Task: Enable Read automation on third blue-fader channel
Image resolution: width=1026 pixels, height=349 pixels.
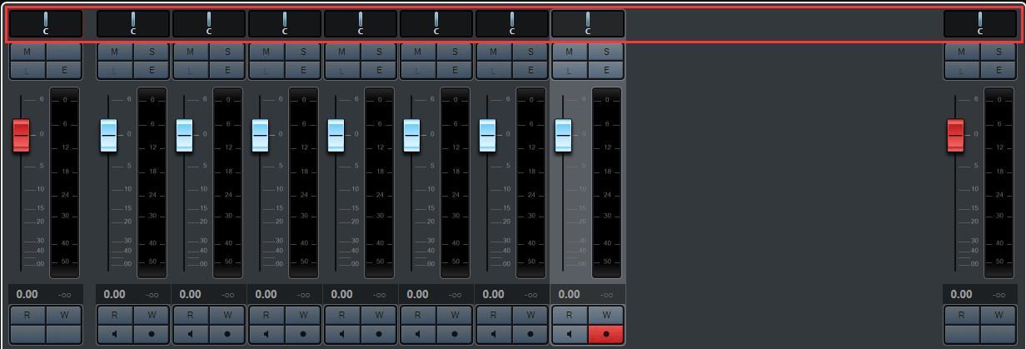Action: coord(266,316)
